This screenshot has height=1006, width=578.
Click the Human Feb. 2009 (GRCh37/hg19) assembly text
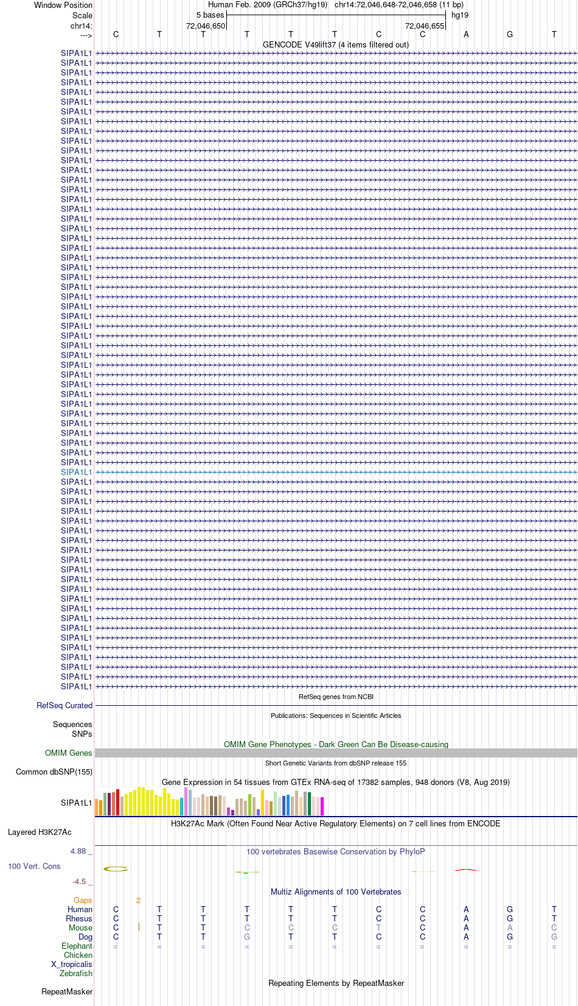pyautogui.click(x=268, y=5)
